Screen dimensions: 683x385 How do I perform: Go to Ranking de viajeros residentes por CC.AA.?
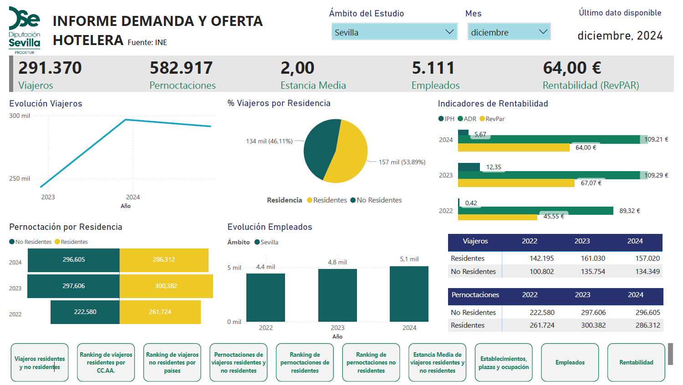[x=106, y=362]
